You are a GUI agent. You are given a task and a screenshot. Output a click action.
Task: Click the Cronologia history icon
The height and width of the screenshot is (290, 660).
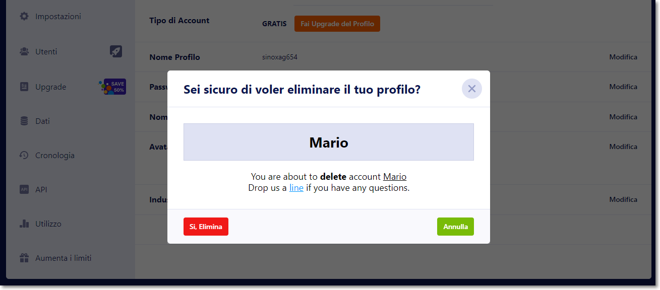coord(24,155)
